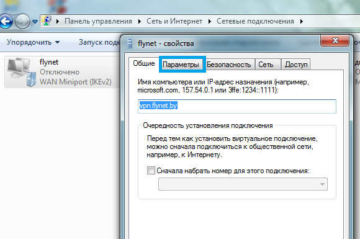Viewport: 360px width, 239px height.
Task: Click the Back navigation arrow button
Action: click(x=6, y=21)
